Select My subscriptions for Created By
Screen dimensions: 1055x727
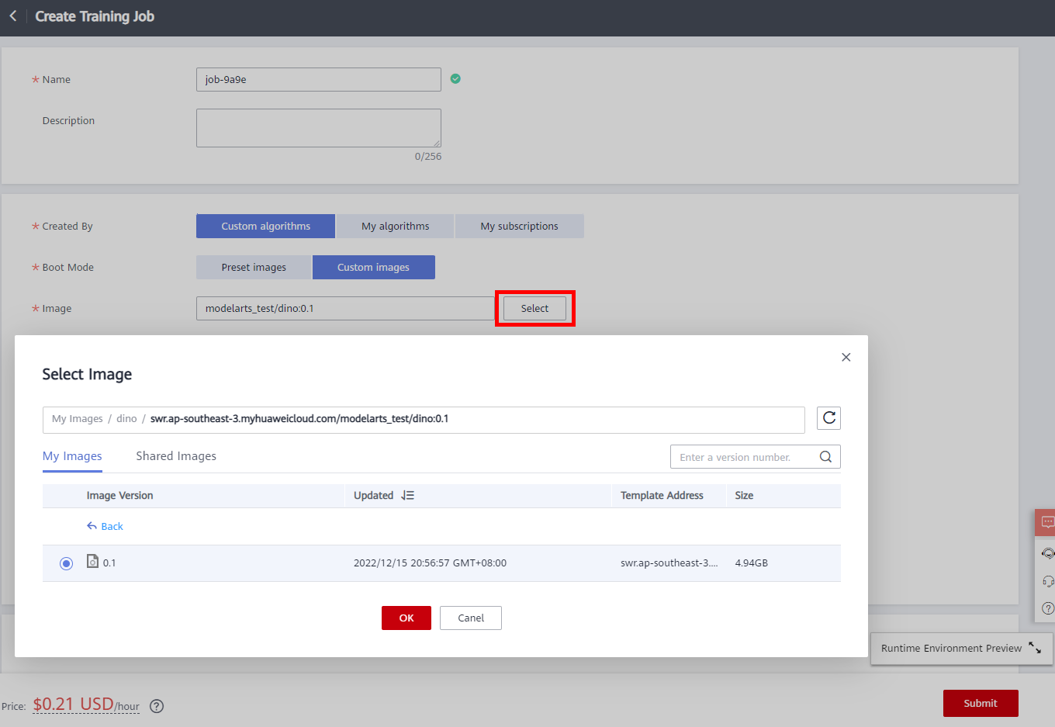(x=519, y=226)
